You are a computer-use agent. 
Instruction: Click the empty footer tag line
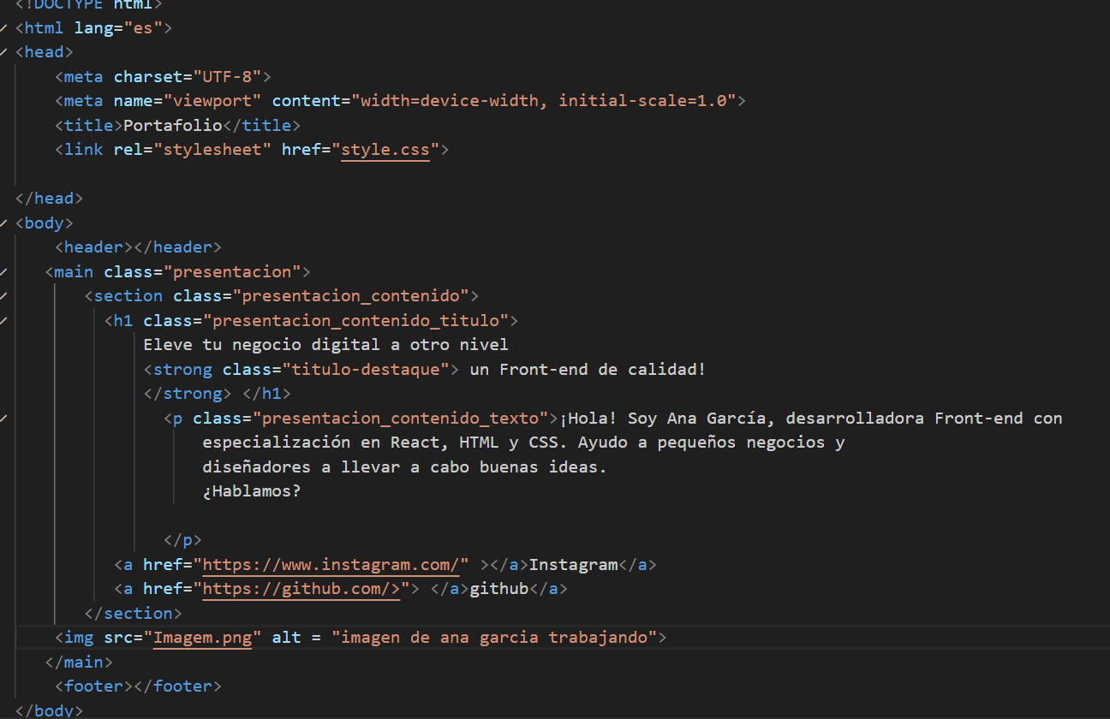(x=138, y=686)
